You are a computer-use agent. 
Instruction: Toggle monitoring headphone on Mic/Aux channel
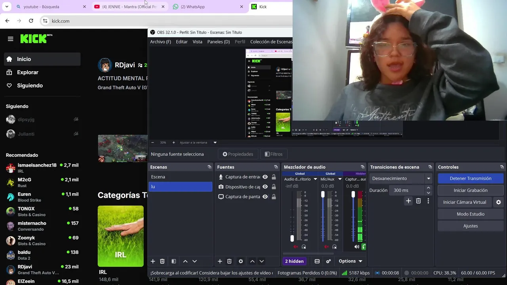coord(334,247)
